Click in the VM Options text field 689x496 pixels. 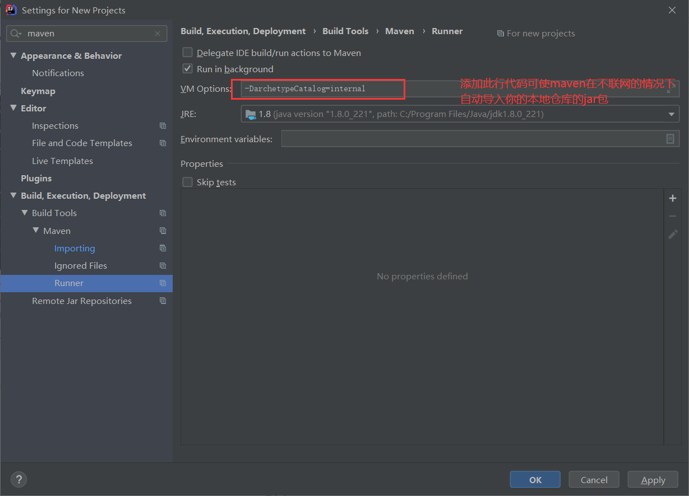coord(460,88)
